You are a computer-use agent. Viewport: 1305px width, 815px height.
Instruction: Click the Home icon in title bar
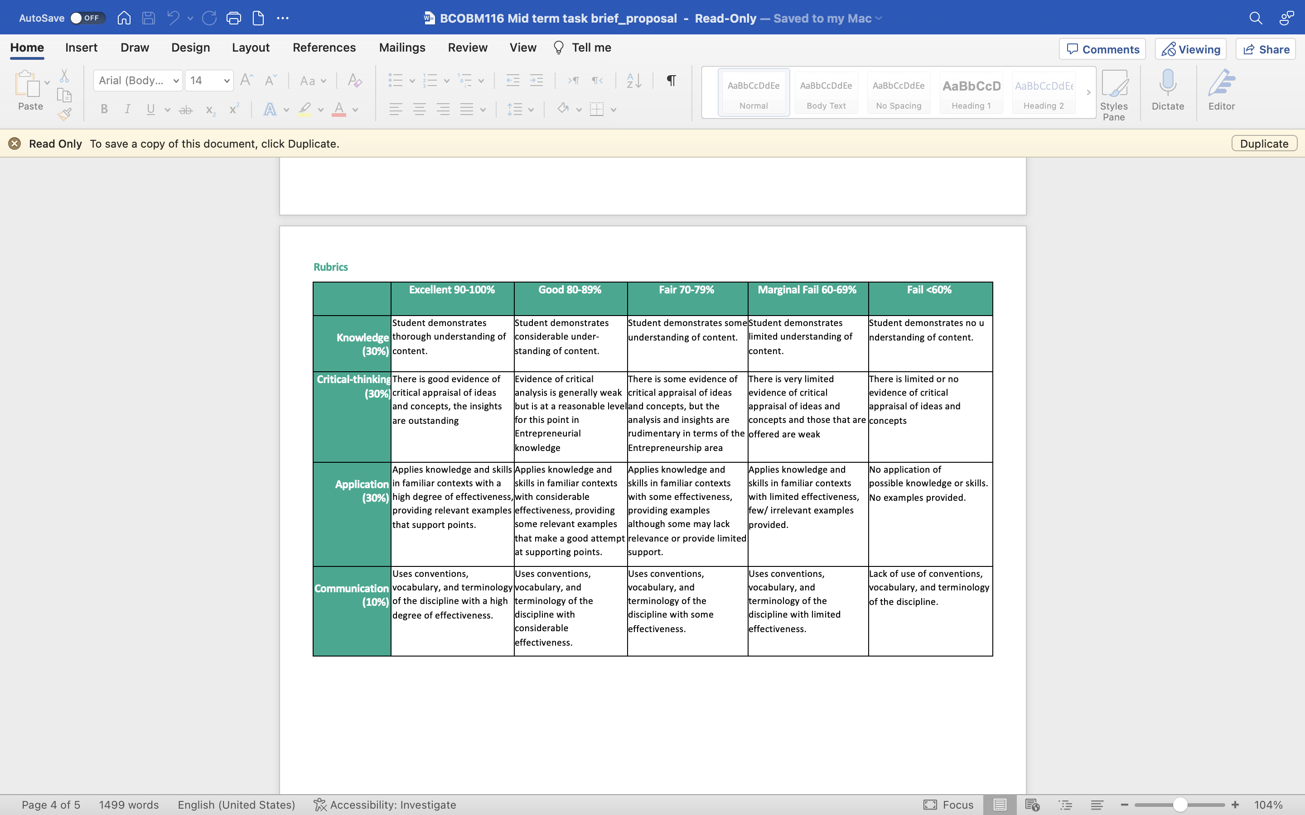pos(124,18)
